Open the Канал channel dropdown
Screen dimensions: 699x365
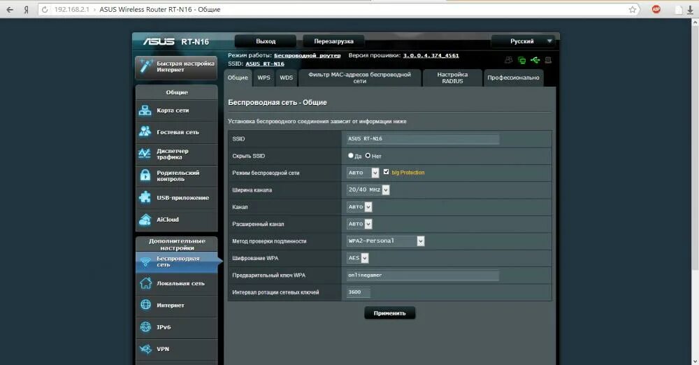pyautogui.click(x=359, y=206)
